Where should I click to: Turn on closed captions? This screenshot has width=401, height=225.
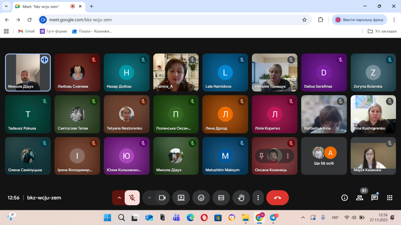click(x=221, y=197)
